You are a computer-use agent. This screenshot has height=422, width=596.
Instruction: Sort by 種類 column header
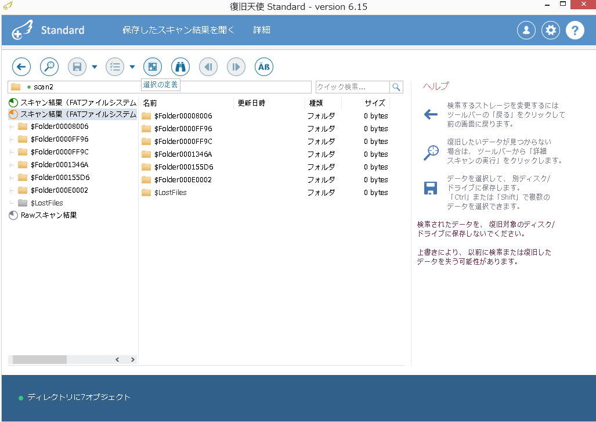(323, 103)
